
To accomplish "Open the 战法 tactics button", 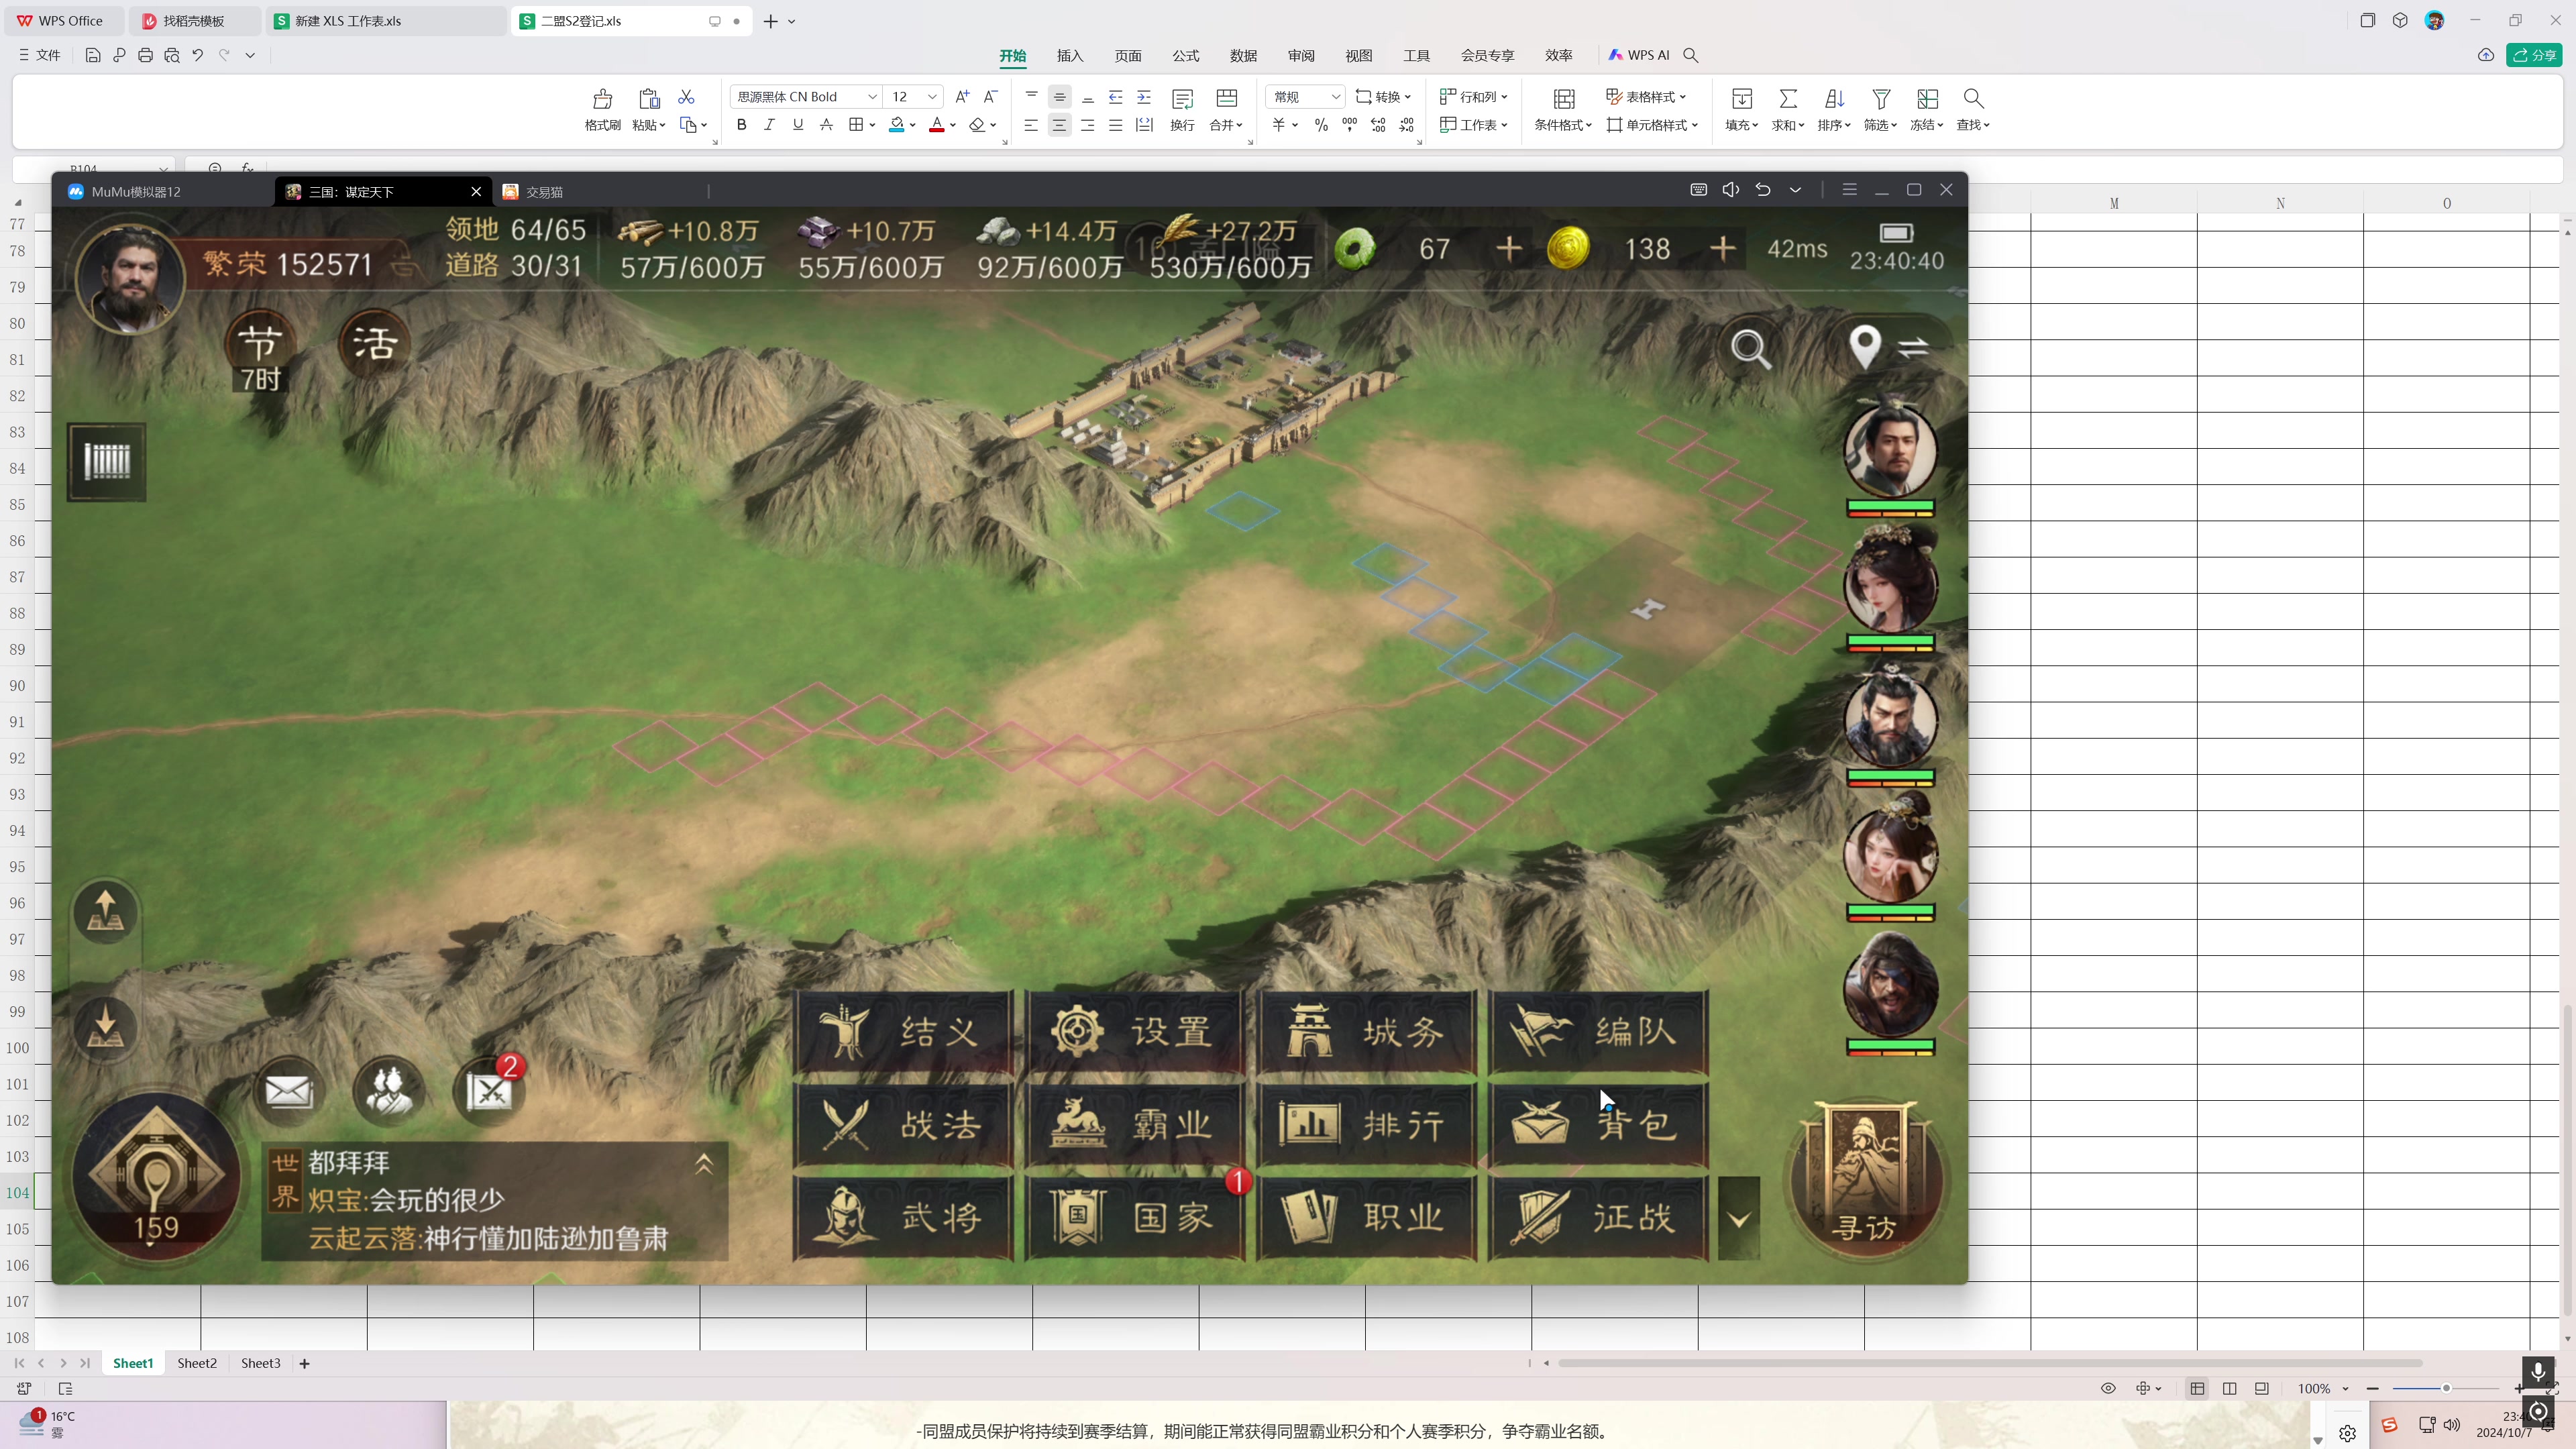I will pyautogui.click(x=903, y=1125).
